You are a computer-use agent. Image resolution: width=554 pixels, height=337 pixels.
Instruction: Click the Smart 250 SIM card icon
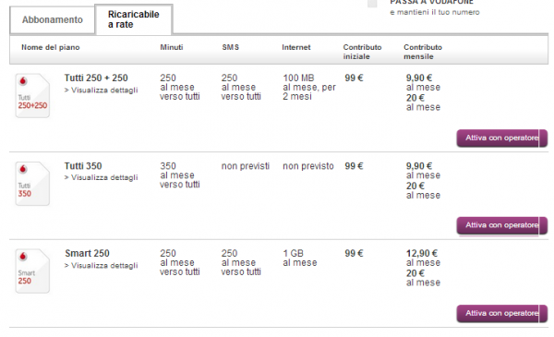(32, 271)
